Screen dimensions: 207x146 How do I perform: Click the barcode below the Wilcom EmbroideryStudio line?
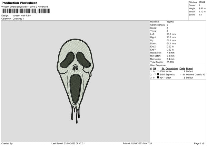[26, 11]
